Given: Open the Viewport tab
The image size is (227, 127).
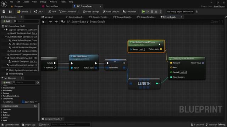Looking at the screenshot, I should pos(47,17).
